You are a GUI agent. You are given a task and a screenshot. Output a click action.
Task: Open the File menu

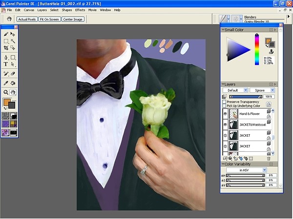[x=9, y=10]
